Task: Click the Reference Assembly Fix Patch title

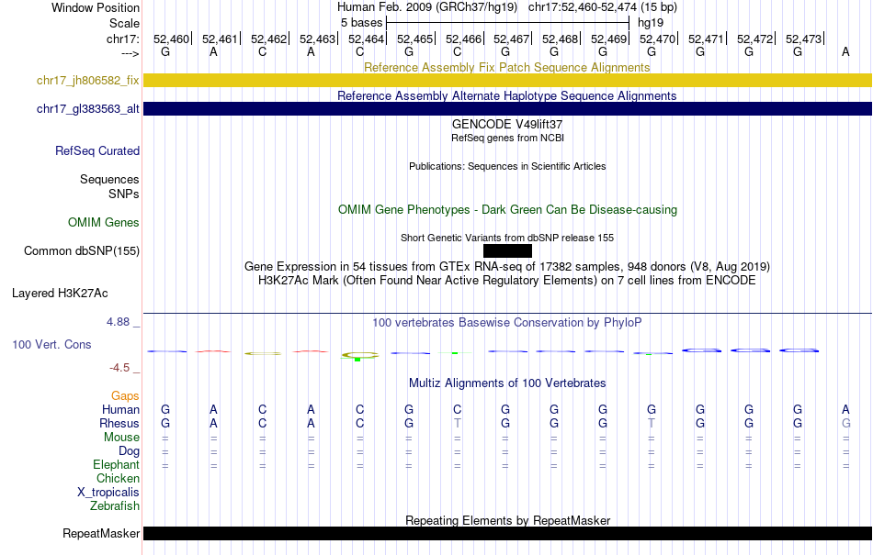Action: pyautogui.click(x=507, y=67)
